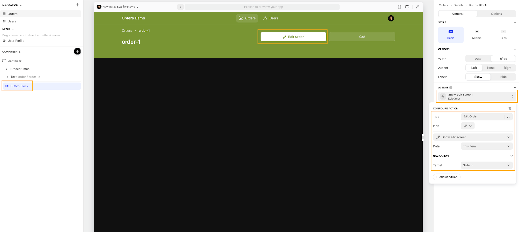Switch to tablet preview icon

click(x=407, y=7)
